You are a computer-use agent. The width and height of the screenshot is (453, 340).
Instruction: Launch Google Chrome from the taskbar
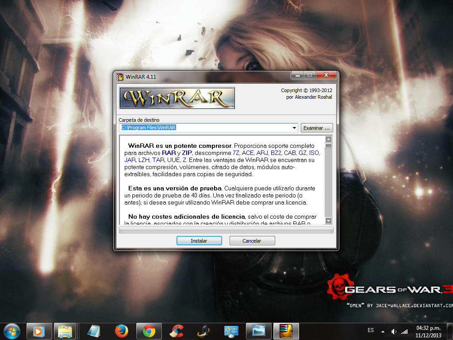149,331
